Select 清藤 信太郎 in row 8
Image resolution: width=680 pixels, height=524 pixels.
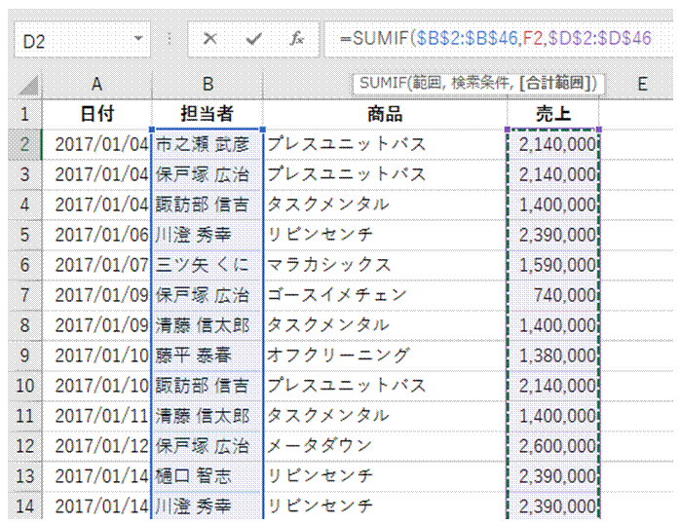coord(208,325)
